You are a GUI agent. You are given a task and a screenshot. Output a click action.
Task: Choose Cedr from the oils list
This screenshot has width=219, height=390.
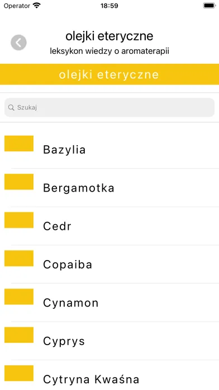[109, 226]
